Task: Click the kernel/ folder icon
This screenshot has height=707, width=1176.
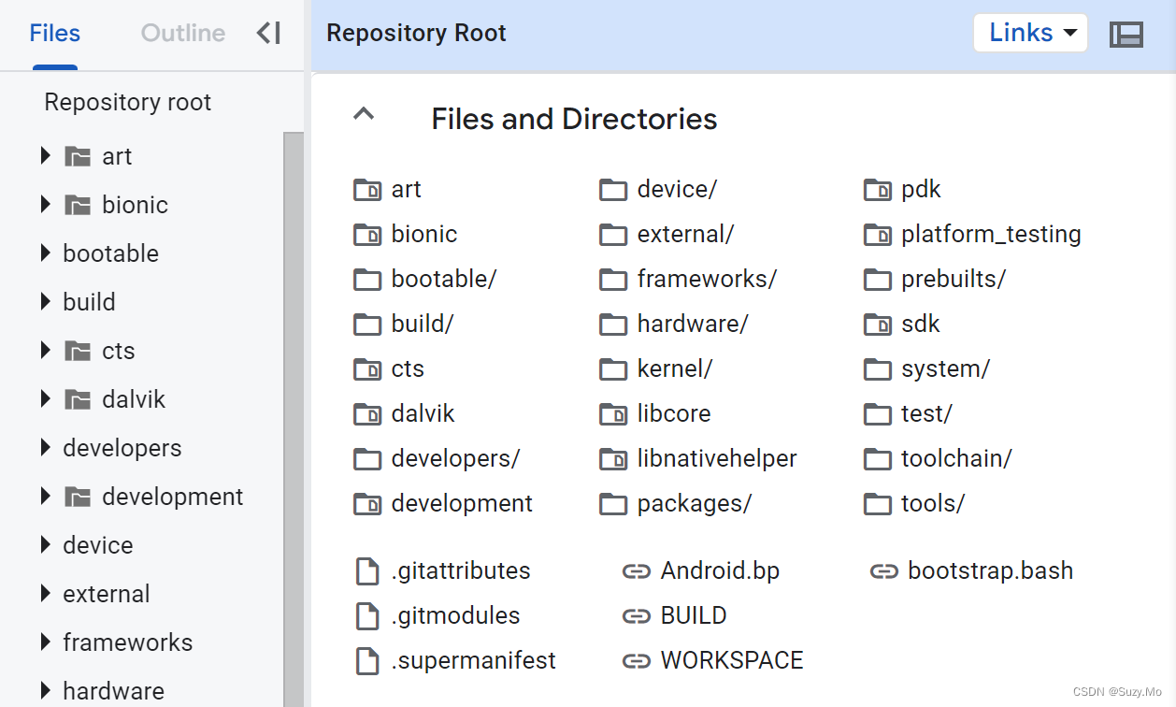Action: coord(613,369)
